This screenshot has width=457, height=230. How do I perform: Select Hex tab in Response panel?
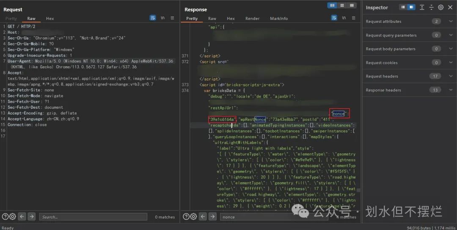(231, 18)
